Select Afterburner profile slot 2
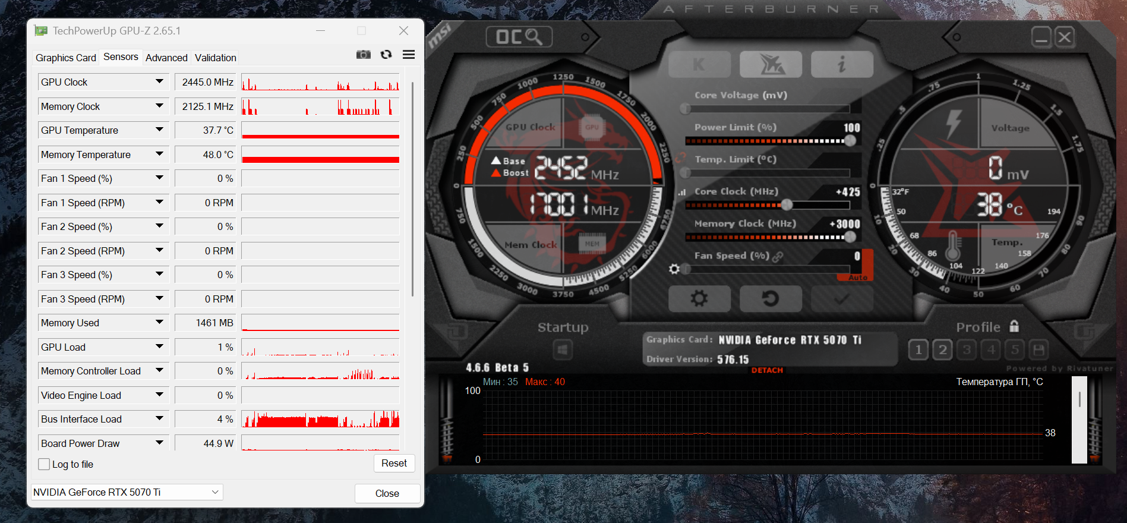Screen dimensions: 1127x523 [943, 350]
